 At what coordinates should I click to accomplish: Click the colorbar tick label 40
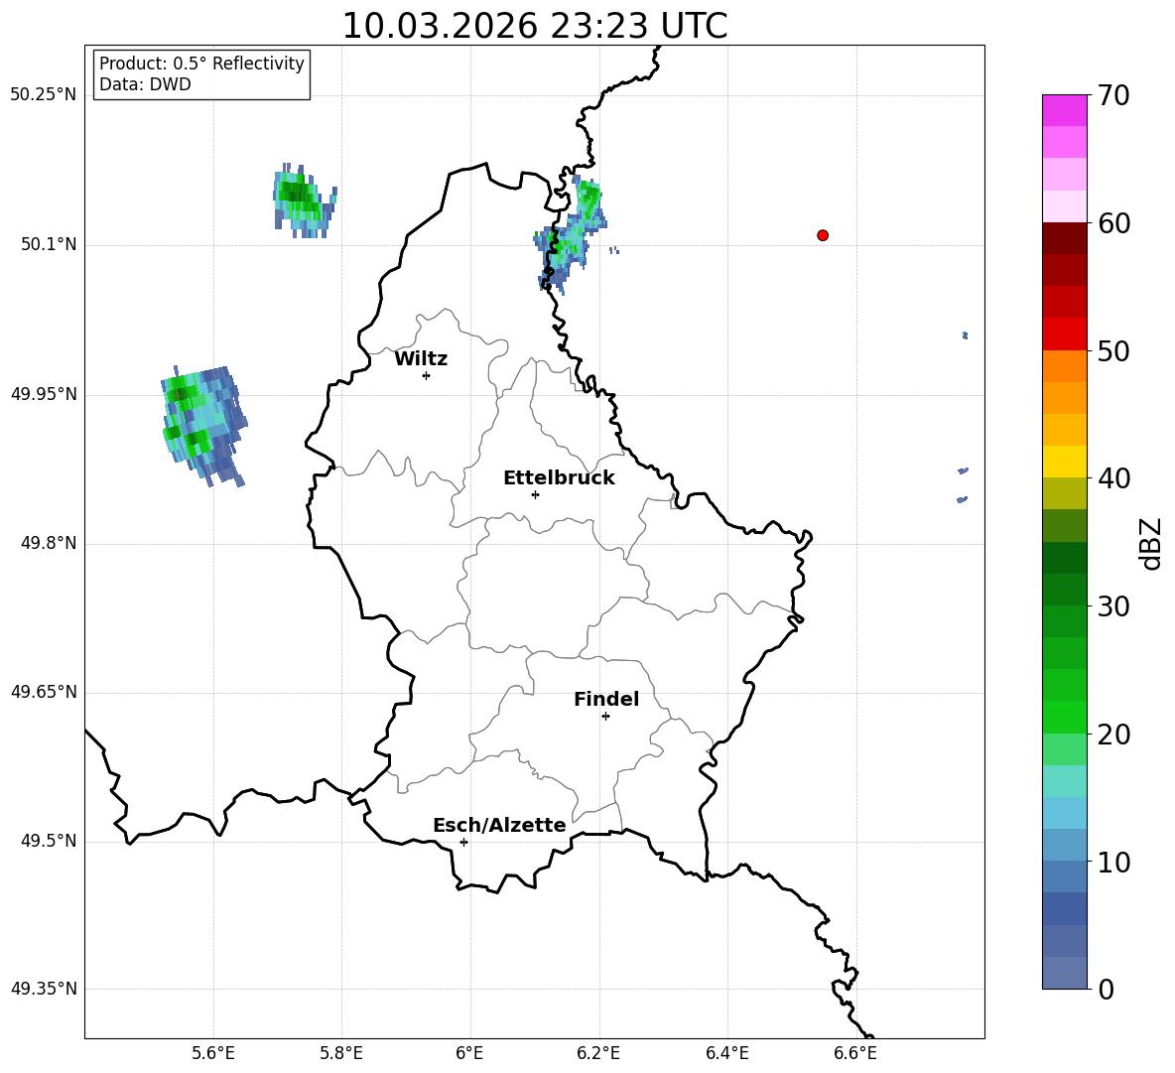pos(1113,478)
